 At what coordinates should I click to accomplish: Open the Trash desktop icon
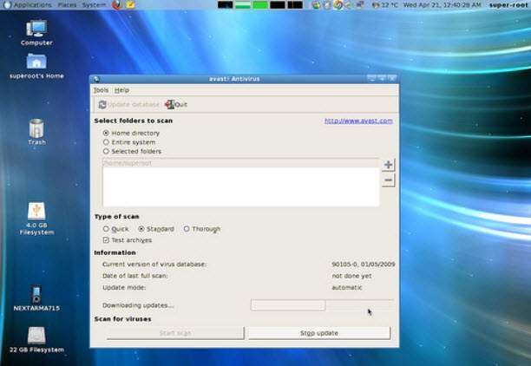36,132
